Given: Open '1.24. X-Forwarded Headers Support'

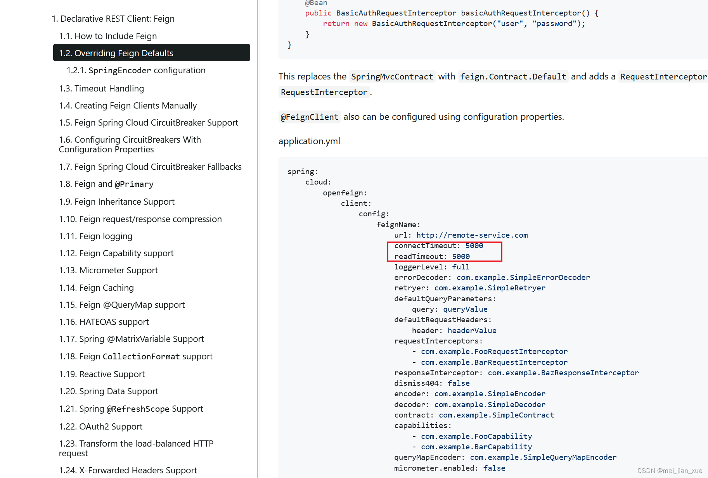Looking at the screenshot, I should pyautogui.click(x=128, y=470).
